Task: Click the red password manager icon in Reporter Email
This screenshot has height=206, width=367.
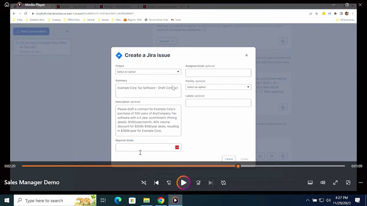Action: click(177, 147)
